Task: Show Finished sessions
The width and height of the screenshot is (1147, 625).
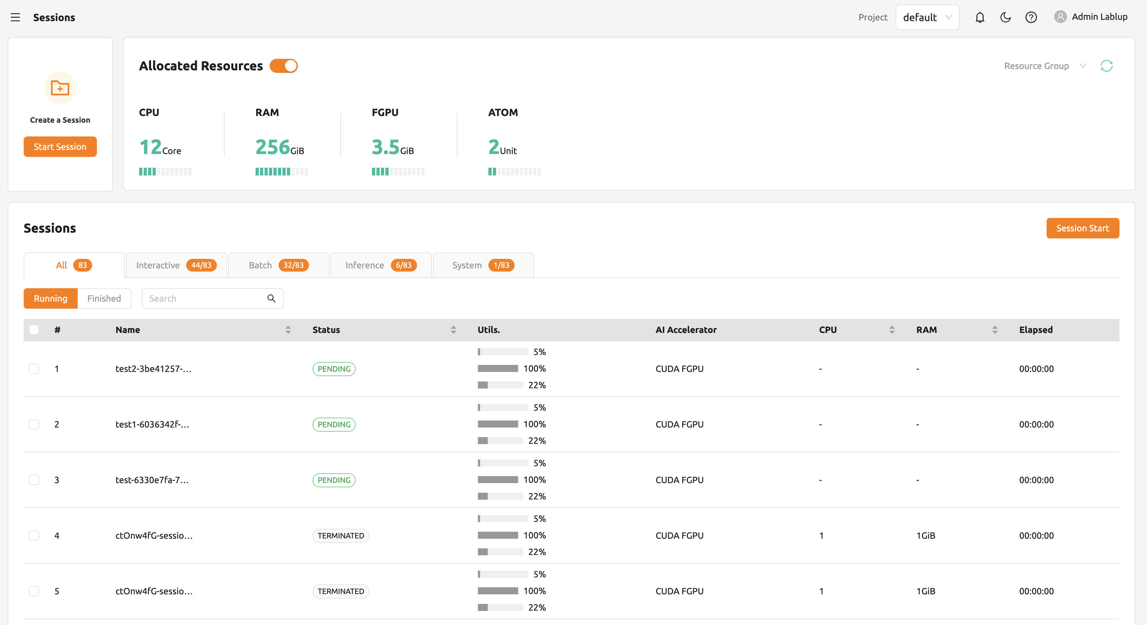Action: click(x=104, y=298)
